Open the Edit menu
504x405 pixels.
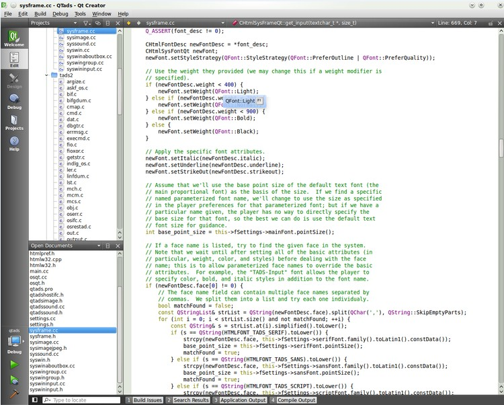tap(23, 14)
